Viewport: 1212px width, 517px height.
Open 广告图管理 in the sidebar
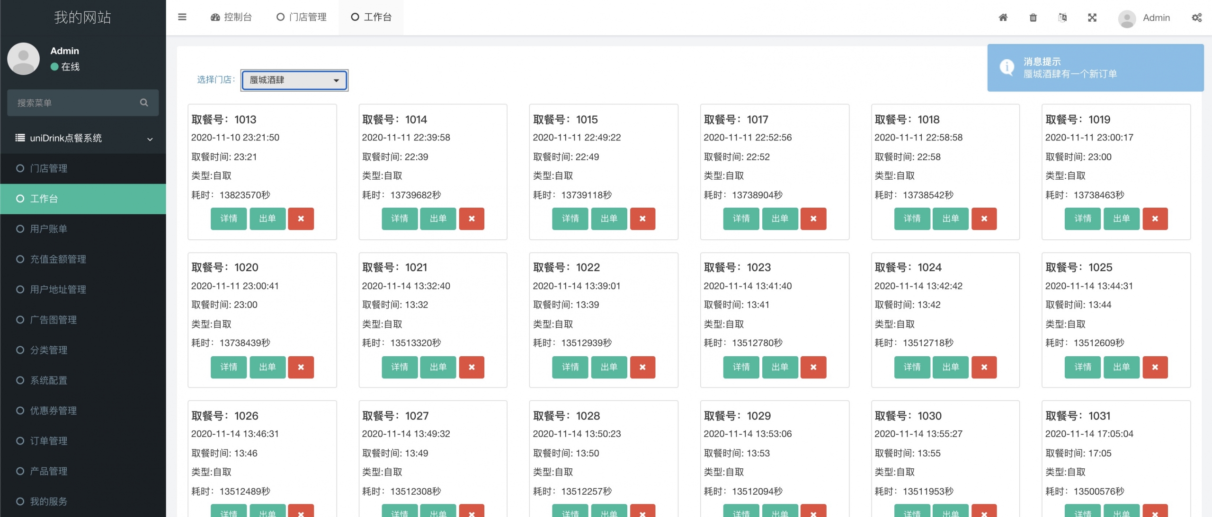click(83, 320)
